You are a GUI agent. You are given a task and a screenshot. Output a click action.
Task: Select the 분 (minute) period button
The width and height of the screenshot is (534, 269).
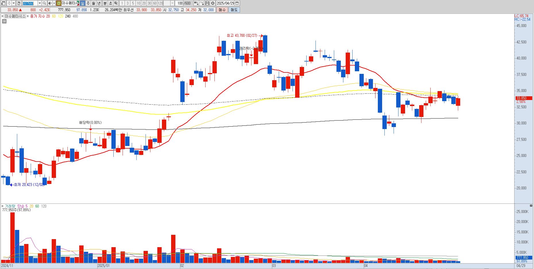105,3
